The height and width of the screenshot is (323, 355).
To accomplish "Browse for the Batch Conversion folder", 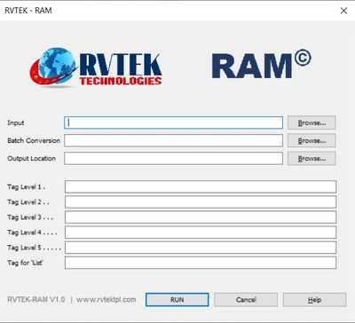I will (312, 140).
